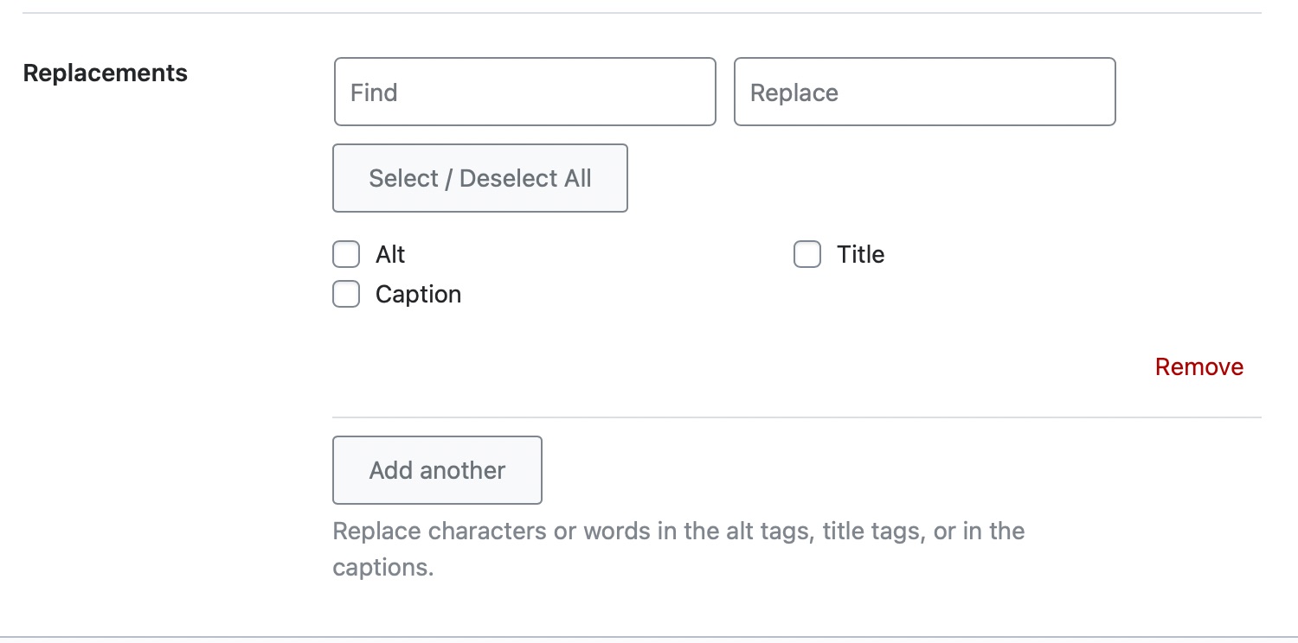Enable the Title checkbox
The height and width of the screenshot is (643, 1298).
[x=807, y=254]
